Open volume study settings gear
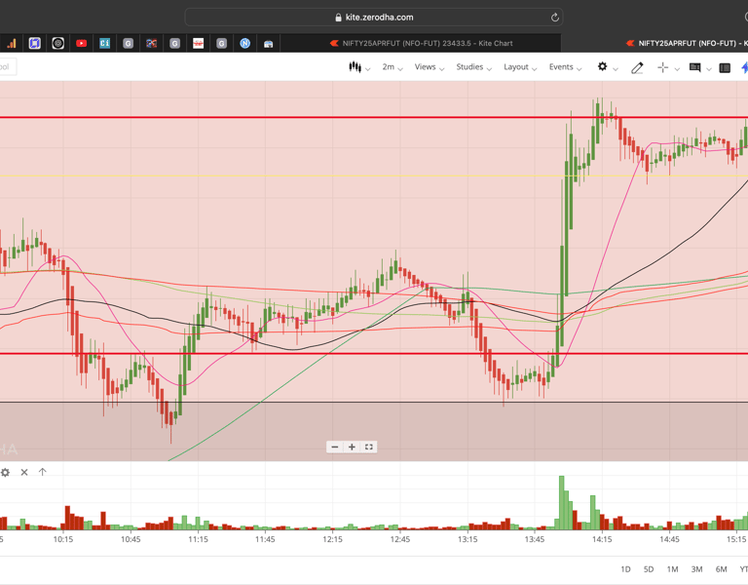The width and height of the screenshot is (748, 585). coord(5,472)
